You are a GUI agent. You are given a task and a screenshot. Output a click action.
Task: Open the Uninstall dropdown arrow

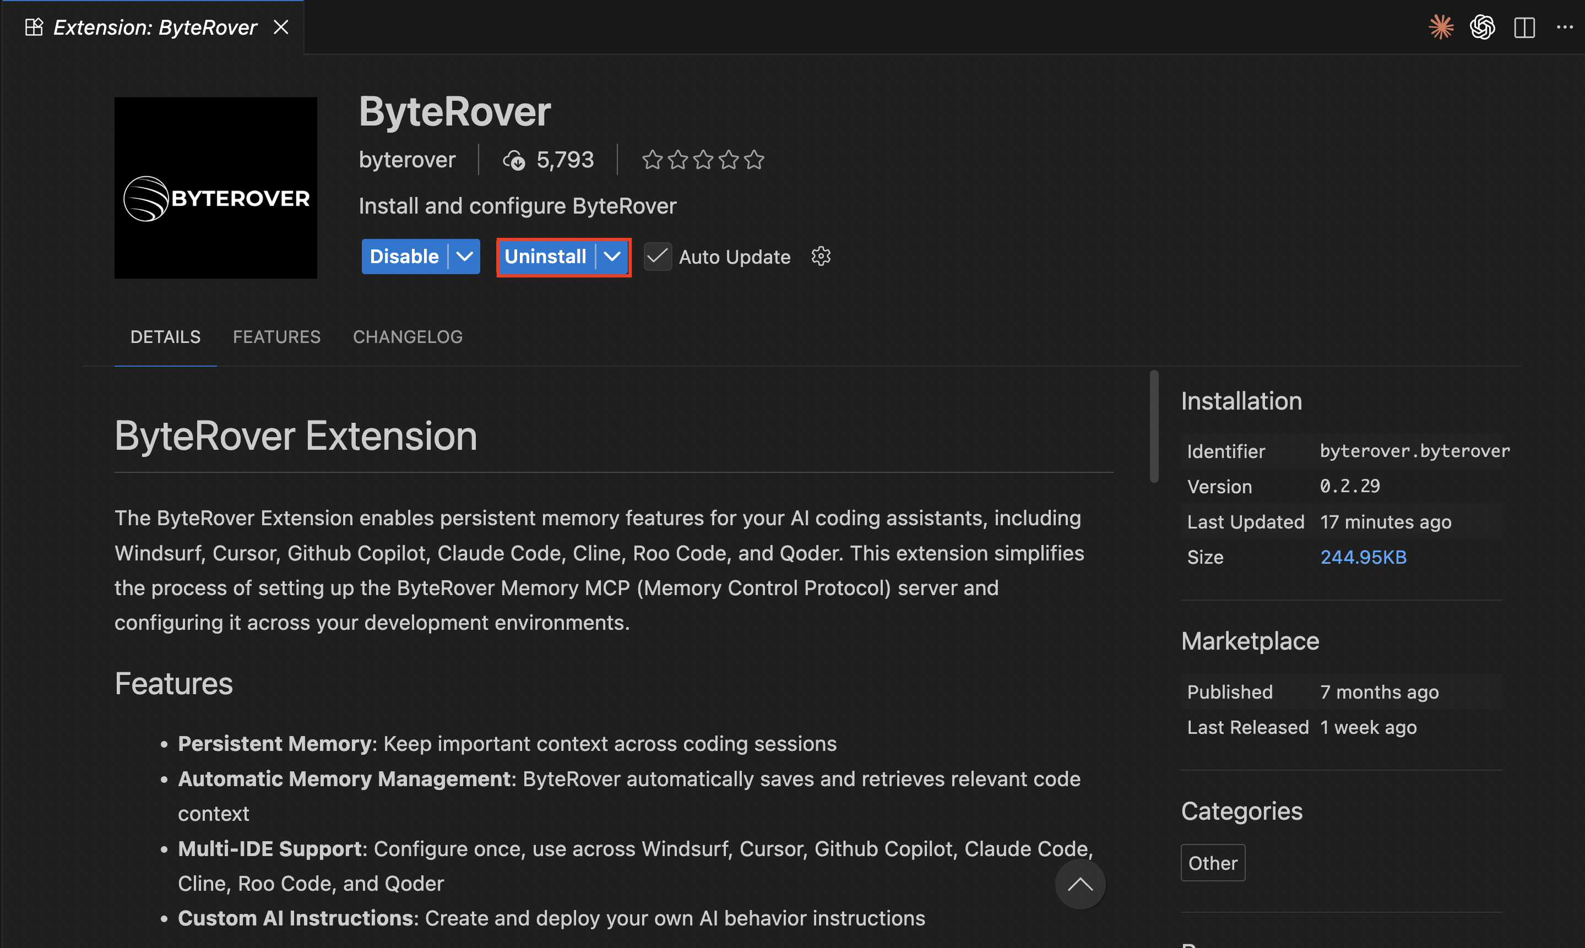(x=611, y=257)
